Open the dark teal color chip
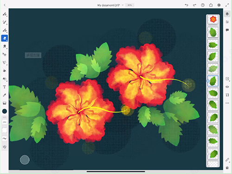This screenshot has height=174, width=232. (5, 111)
